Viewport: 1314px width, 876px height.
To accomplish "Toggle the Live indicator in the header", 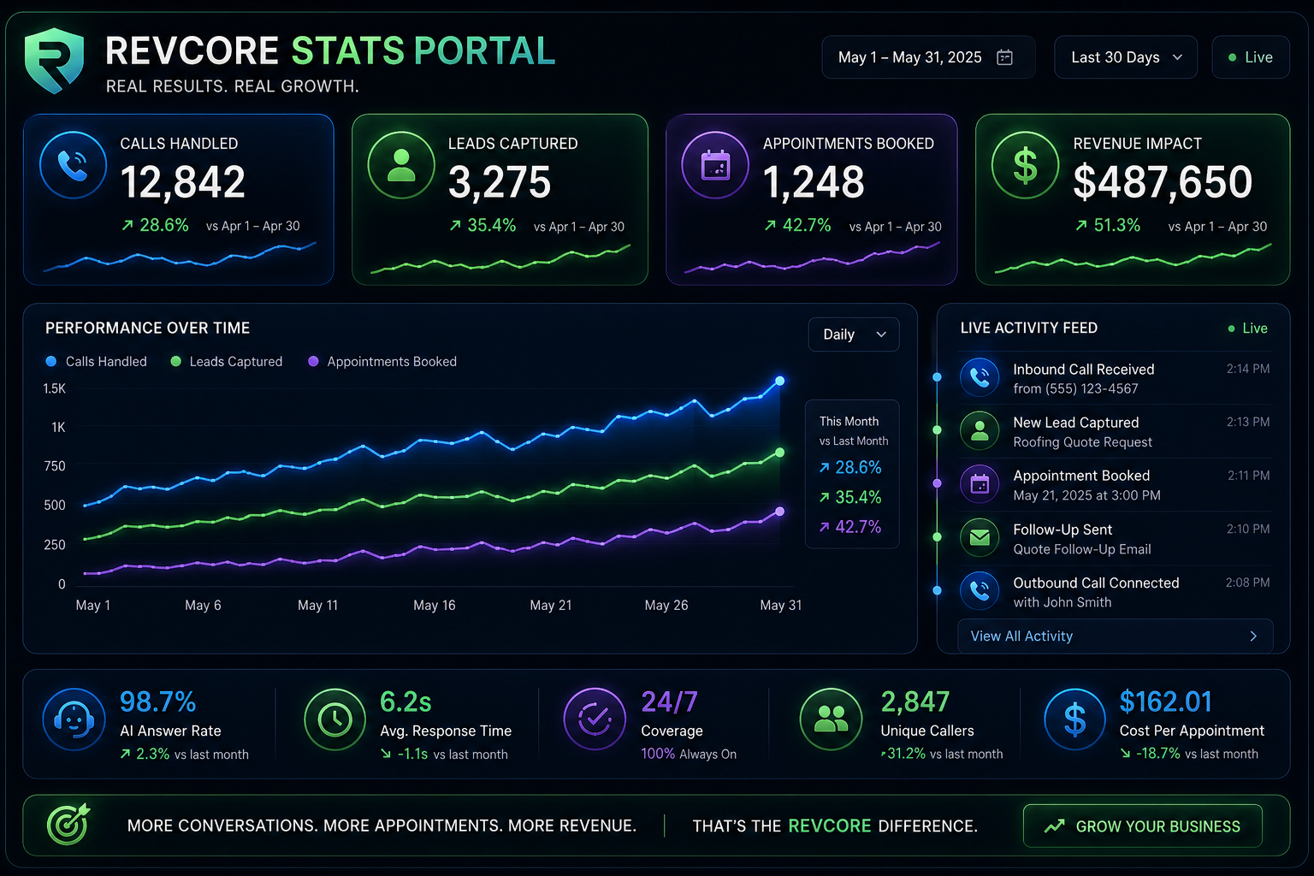I will coord(1251,57).
